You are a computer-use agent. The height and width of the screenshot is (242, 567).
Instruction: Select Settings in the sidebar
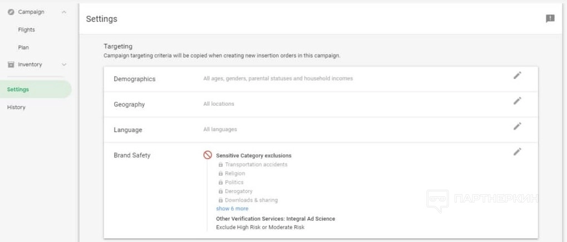[36, 90]
